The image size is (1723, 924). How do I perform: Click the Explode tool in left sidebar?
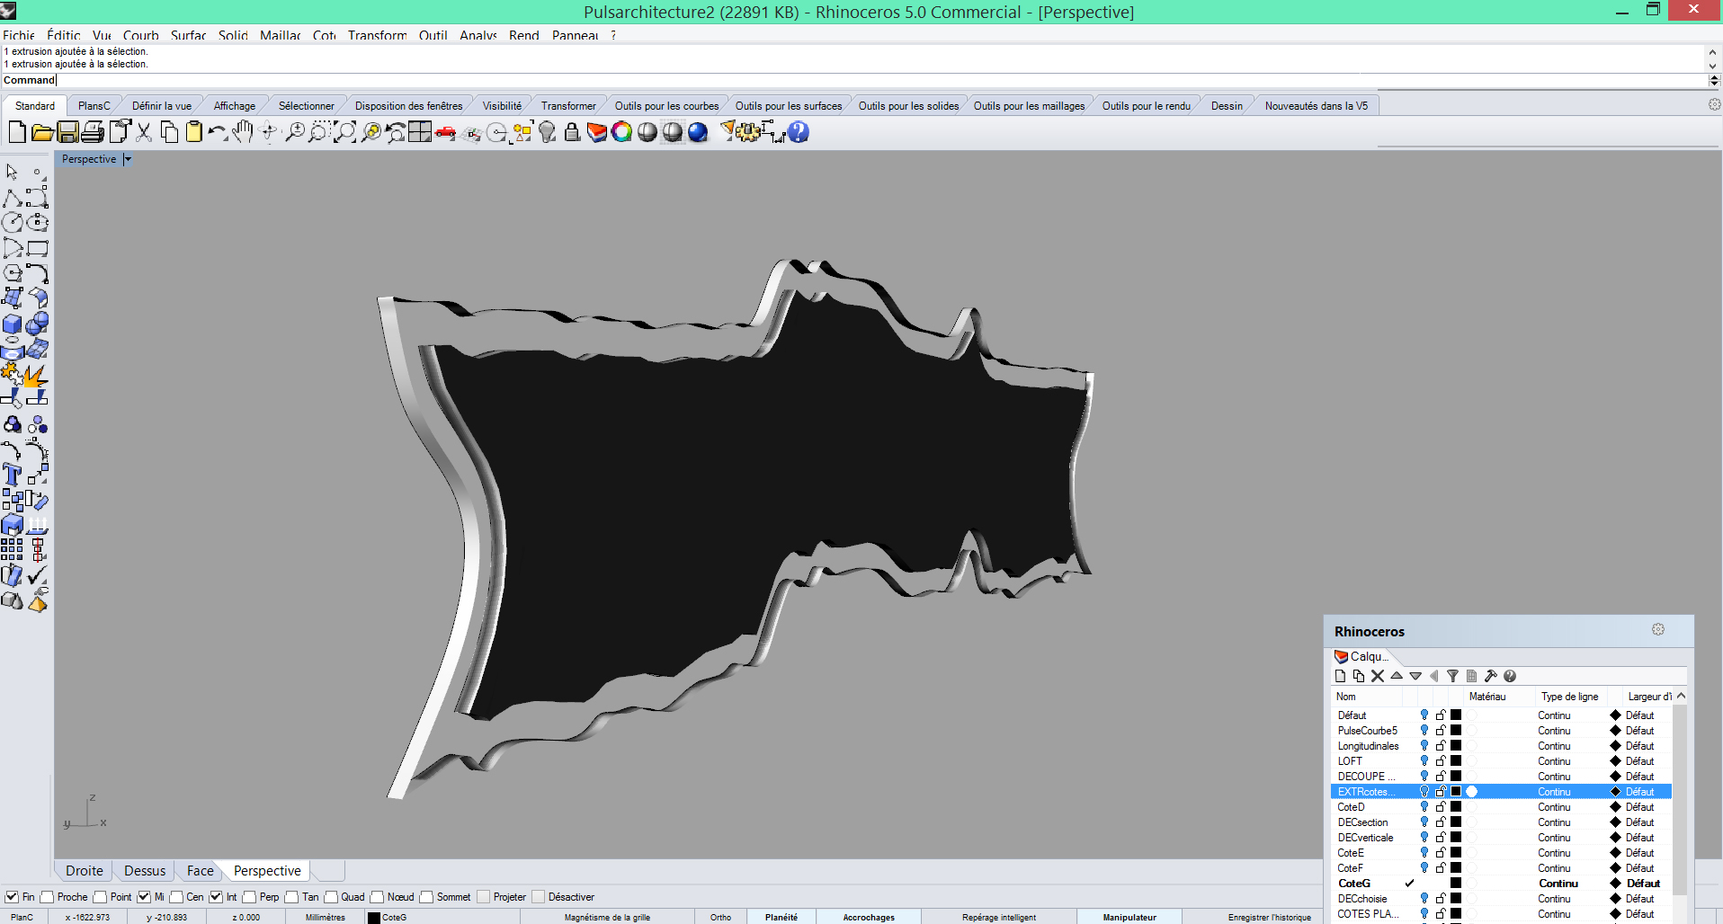pos(37,374)
